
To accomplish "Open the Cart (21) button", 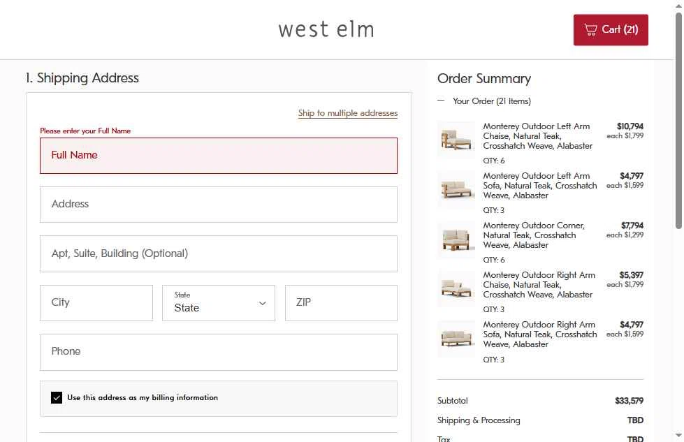I will click(610, 30).
